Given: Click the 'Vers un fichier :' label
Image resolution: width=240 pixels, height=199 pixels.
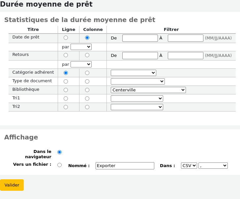Looking at the screenshot, I should click(32, 164).
